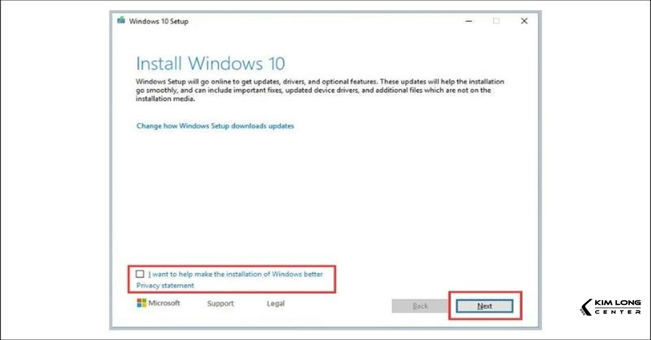Open Change how Windows Setup downloads updates
Viewport: 651px width, 340px height.
pos(214,126)
